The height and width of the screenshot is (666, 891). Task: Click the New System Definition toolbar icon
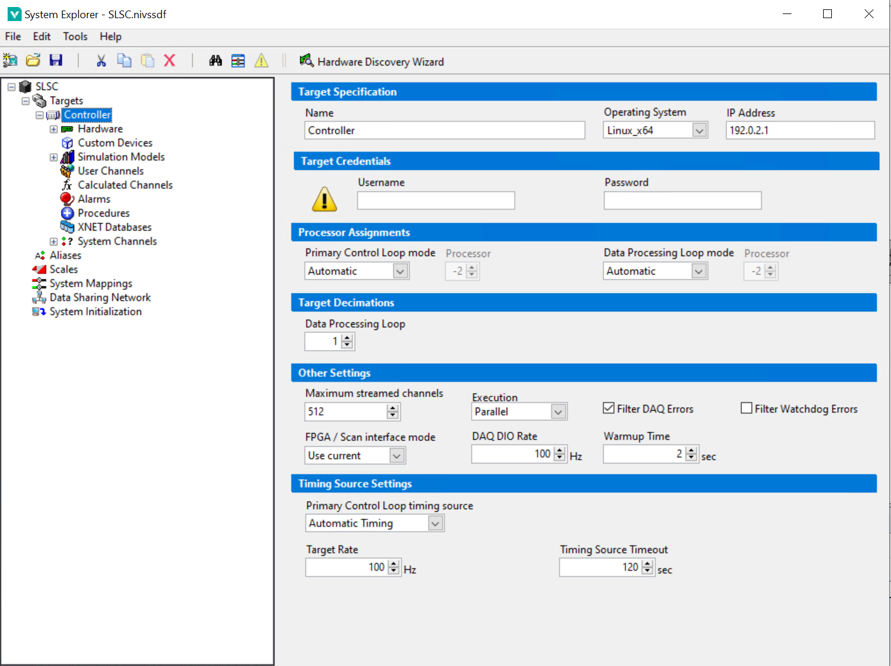(x=10, y=60)
